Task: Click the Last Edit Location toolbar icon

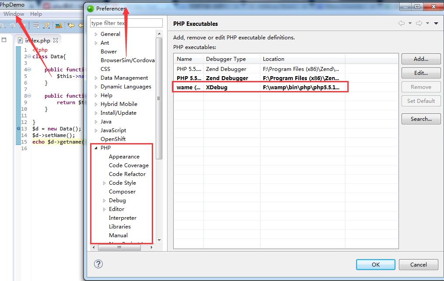Action: click(x=70, y=25)
